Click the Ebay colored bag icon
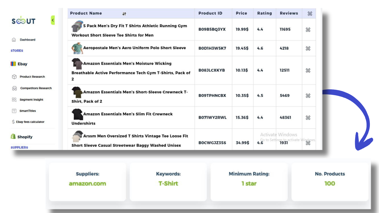379x213 pixels. tap(13, 64)
